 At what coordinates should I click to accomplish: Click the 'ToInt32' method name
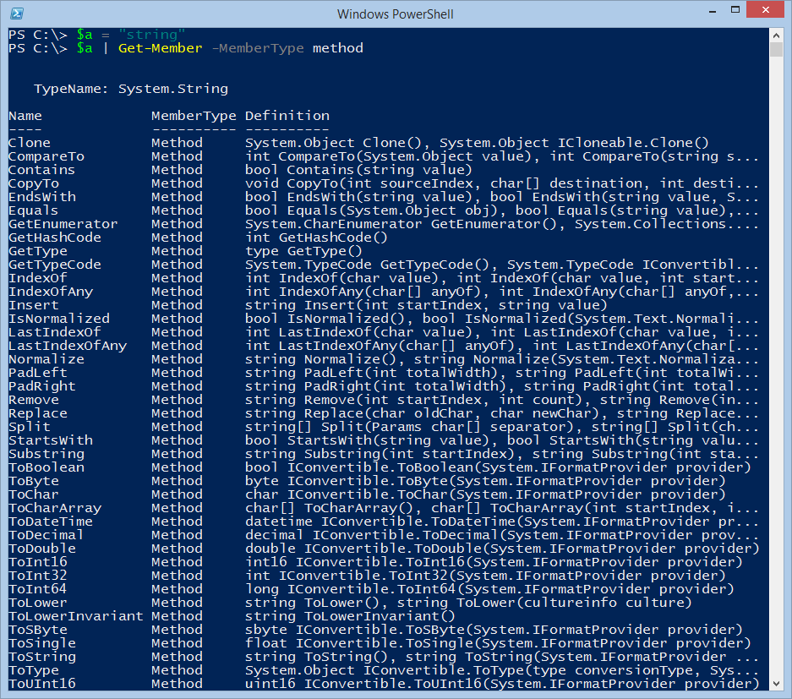(38, 576)
